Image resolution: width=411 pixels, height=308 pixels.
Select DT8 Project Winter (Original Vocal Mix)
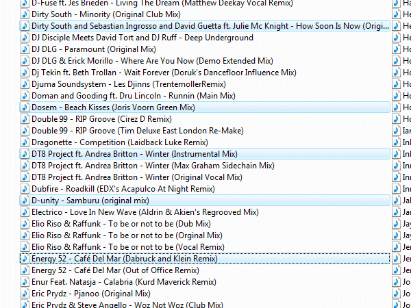tap(137, 177)
